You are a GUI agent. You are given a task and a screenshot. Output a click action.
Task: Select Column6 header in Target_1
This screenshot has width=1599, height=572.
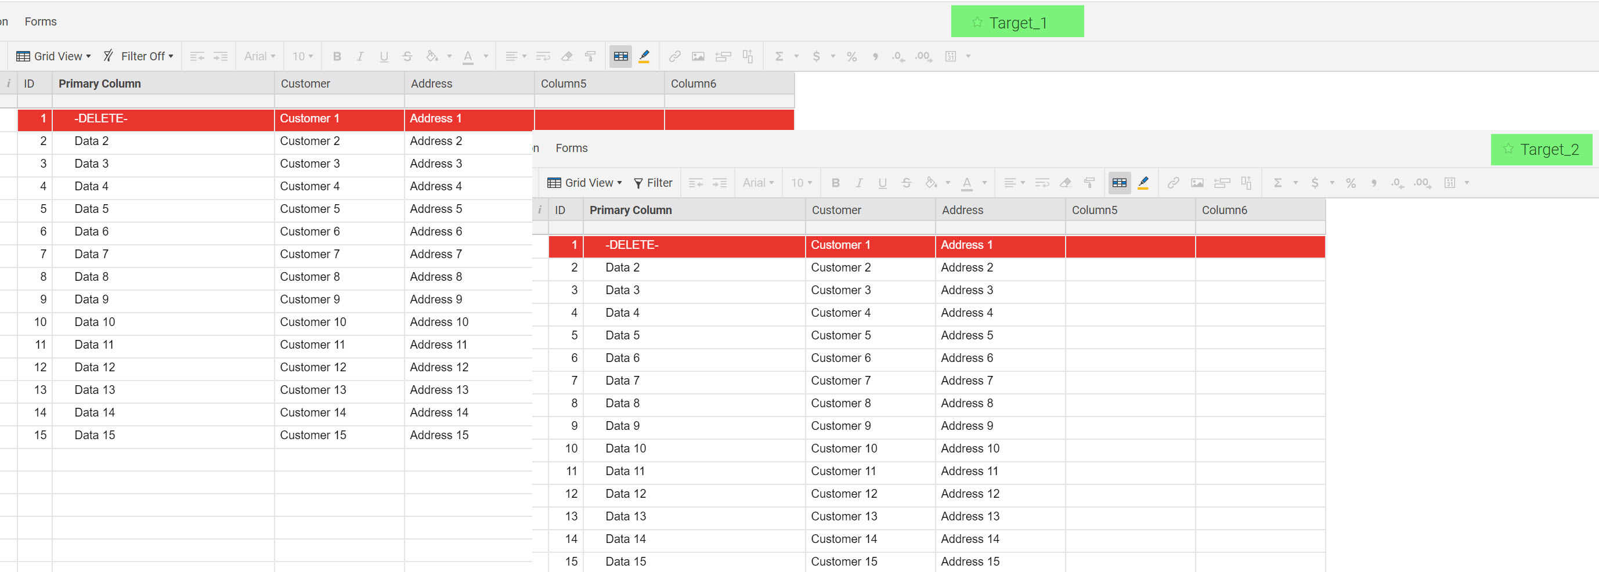pyautogui.click(x=730, y=84)
